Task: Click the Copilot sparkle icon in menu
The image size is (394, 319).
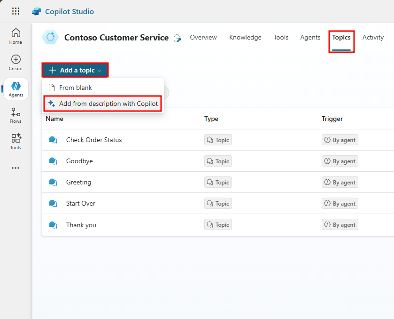Action: 52,104
